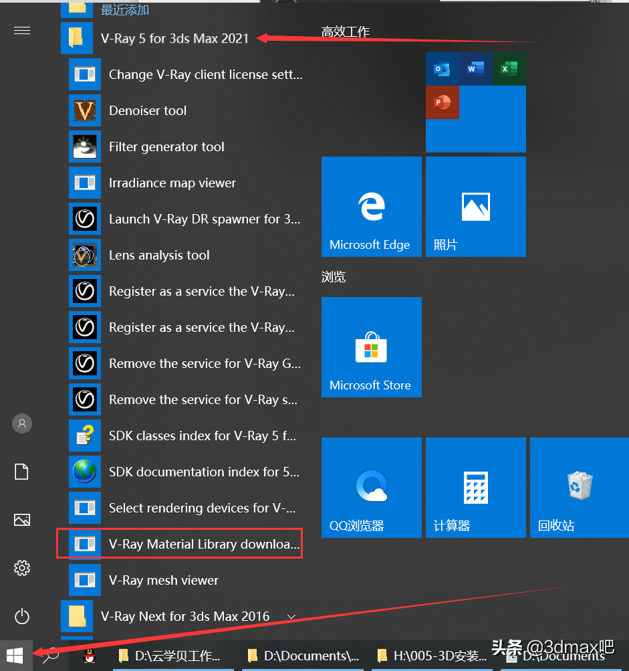Click the V-Ray mesh viewer icon

pyautogui.click(x=85, y=580)
